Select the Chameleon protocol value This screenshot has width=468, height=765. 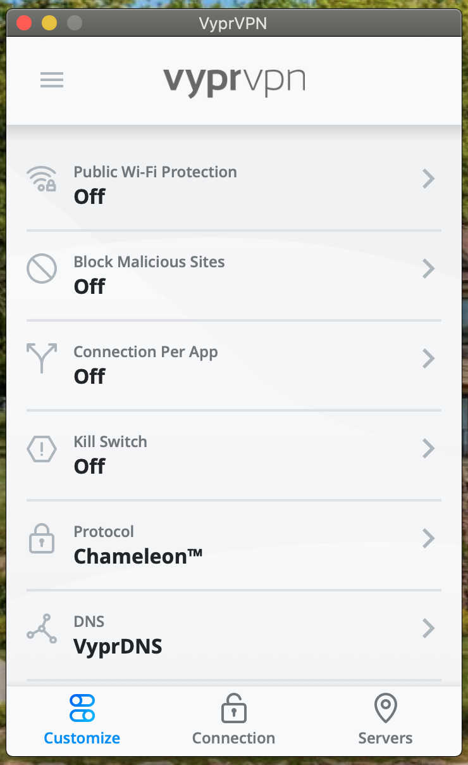pyautogui.click(x=138, y=557)
